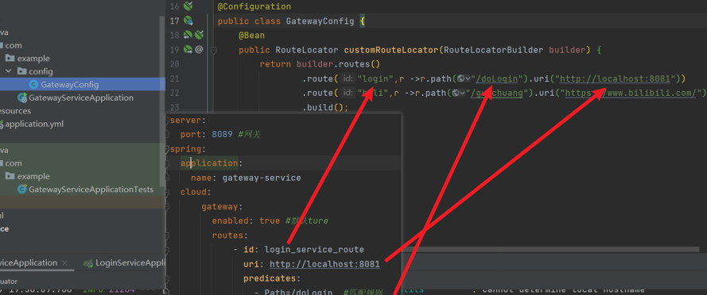Viewport: 707px width, 295px height.
Task: Click the 'spring:' key in the YAML
Action: 188,149
